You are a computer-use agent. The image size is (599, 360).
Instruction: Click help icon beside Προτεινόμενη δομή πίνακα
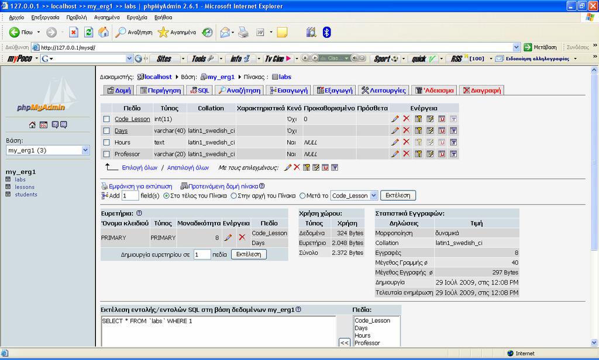tap(261, 186)
